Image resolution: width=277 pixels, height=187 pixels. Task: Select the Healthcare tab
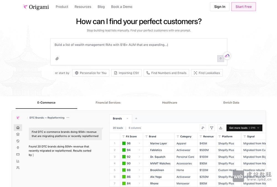170,103
